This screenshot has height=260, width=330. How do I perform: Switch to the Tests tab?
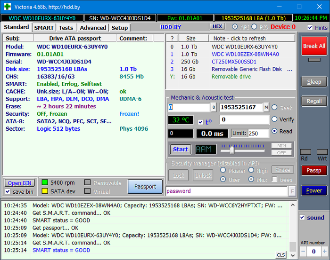[x=66, y=28]
